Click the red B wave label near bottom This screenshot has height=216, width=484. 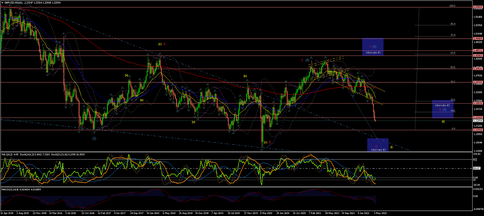coord(270,142)
